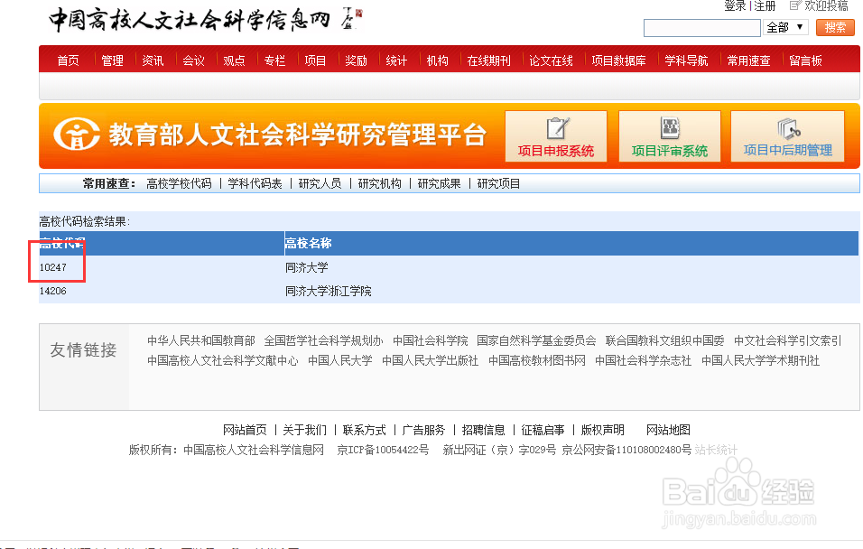Click the clipboard-pencil icon for 项目申报系统

click(x=556, y=126)
